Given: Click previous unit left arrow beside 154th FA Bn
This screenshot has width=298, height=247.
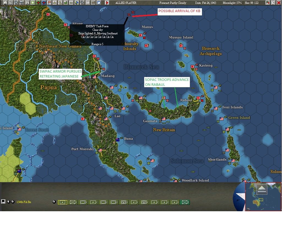Looking at the screenshot, I should [x=9, y=202].
